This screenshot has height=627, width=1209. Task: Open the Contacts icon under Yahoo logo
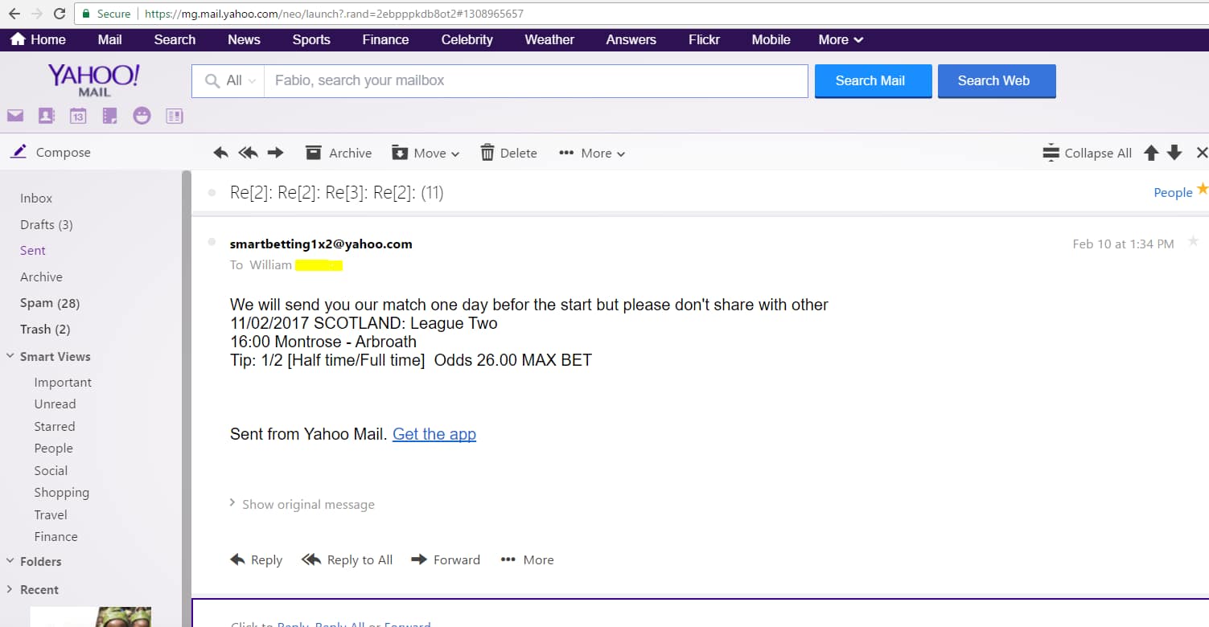coord(47,116)
